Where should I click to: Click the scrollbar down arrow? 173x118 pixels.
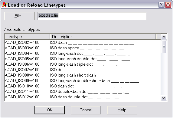tap(164, 98)
